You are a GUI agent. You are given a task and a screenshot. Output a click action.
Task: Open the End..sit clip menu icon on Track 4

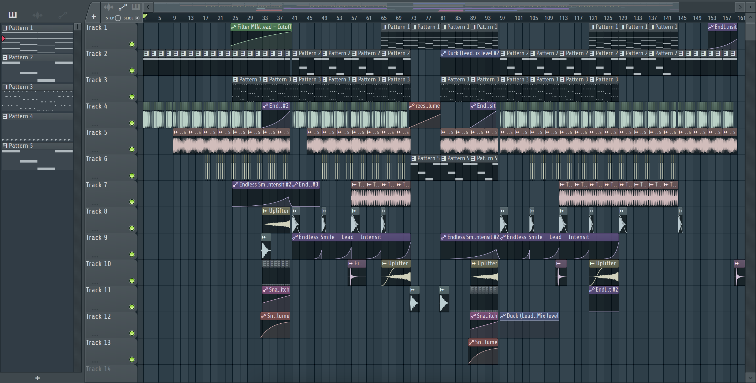pyautogui.click(x=473, y=106)
